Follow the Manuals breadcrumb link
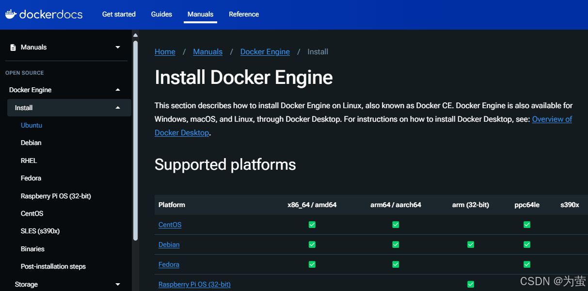The image size is (588, 291). click(x=207, y=52)
